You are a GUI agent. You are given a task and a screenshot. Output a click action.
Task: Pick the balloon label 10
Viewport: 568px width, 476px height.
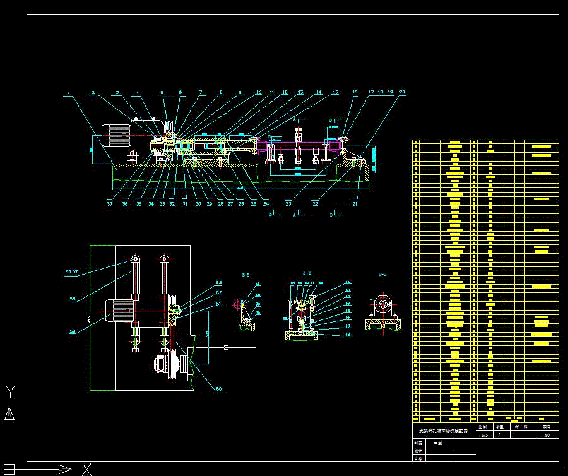tap(259, 92)
